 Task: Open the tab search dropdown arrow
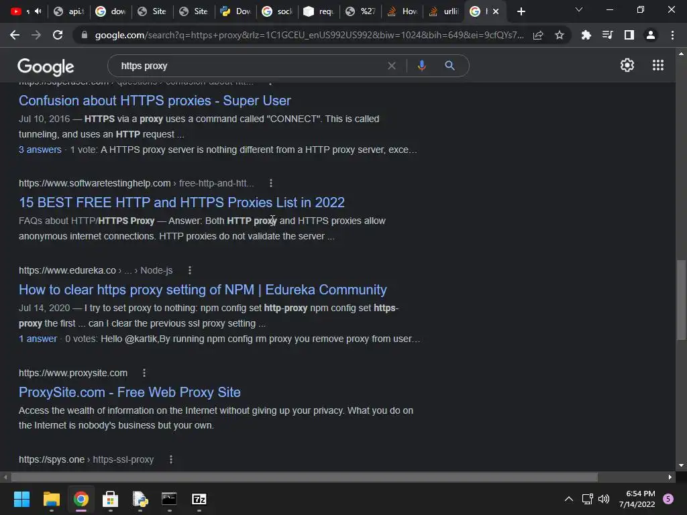pos(579,9)
